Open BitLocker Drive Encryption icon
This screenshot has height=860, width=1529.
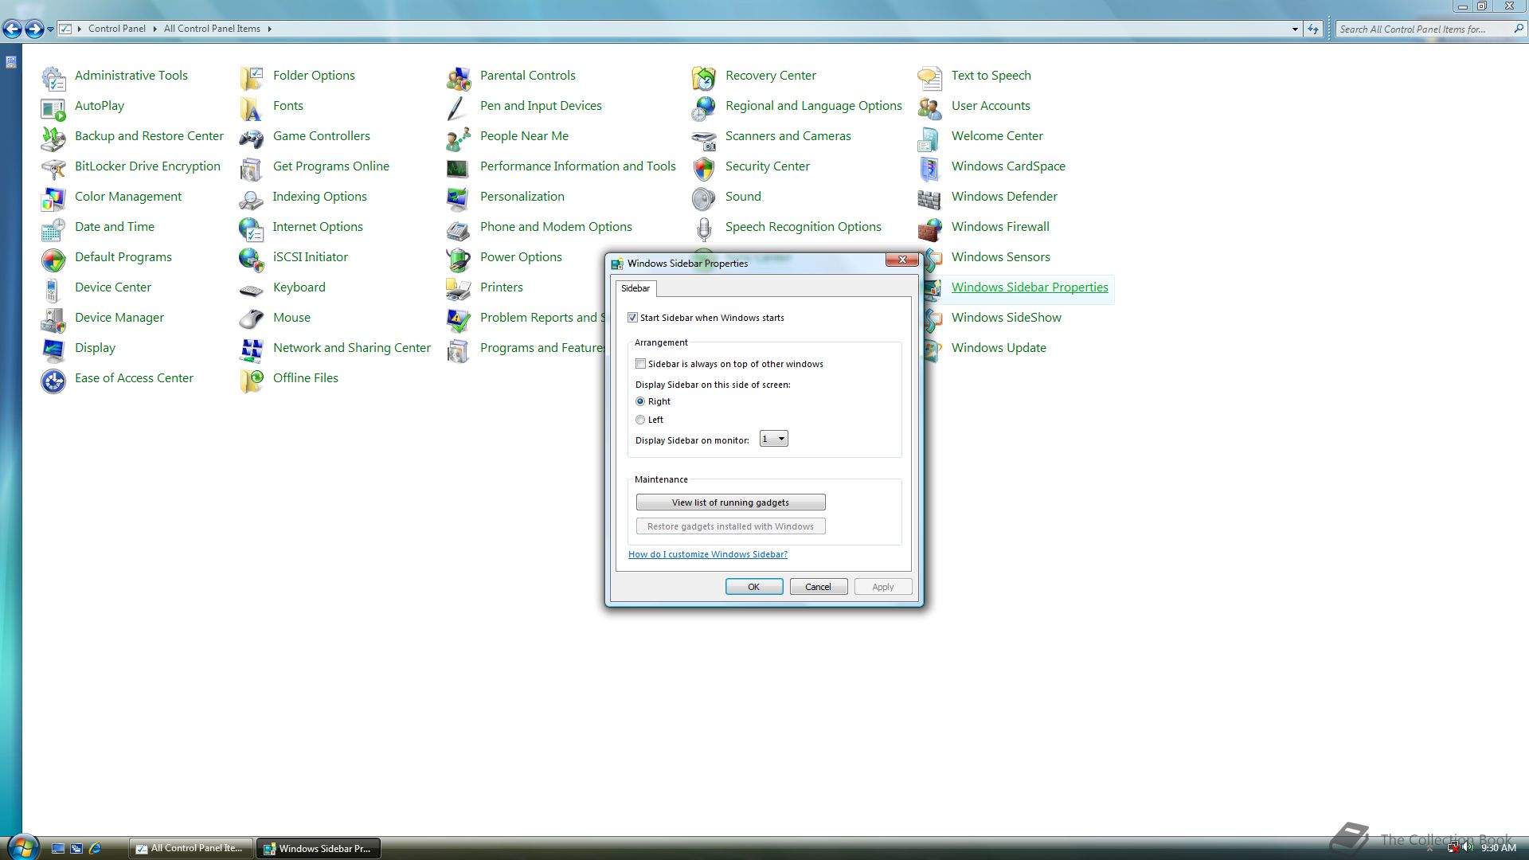click(53, 169)
